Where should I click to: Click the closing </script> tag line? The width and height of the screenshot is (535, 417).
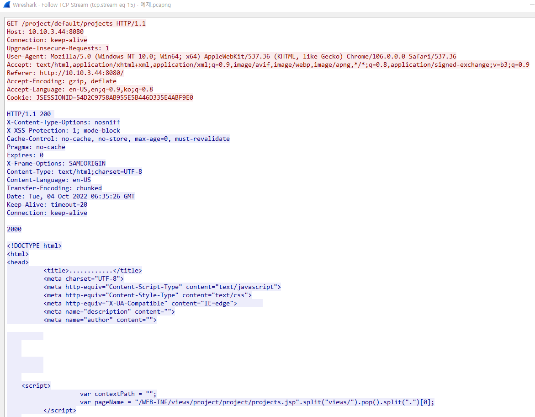(60, 410)
